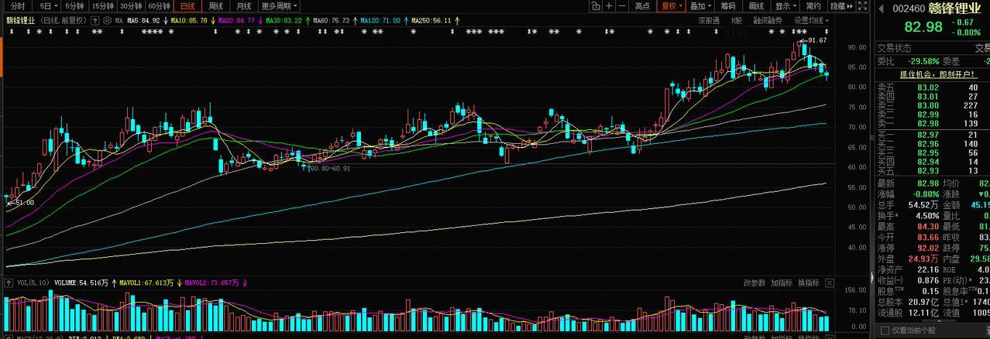Select the 60分钟 period tab
Image resolution: width=990 pixels, height=339 pixels.
(159, 5)
